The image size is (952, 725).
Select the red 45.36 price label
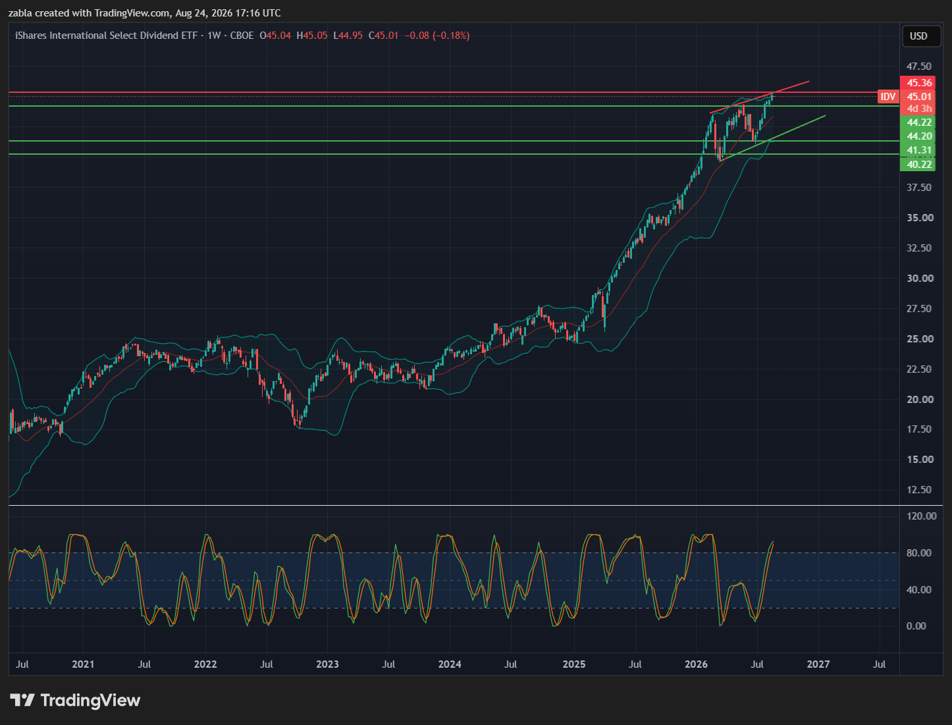pyautogui.click(x=918, y=83)
